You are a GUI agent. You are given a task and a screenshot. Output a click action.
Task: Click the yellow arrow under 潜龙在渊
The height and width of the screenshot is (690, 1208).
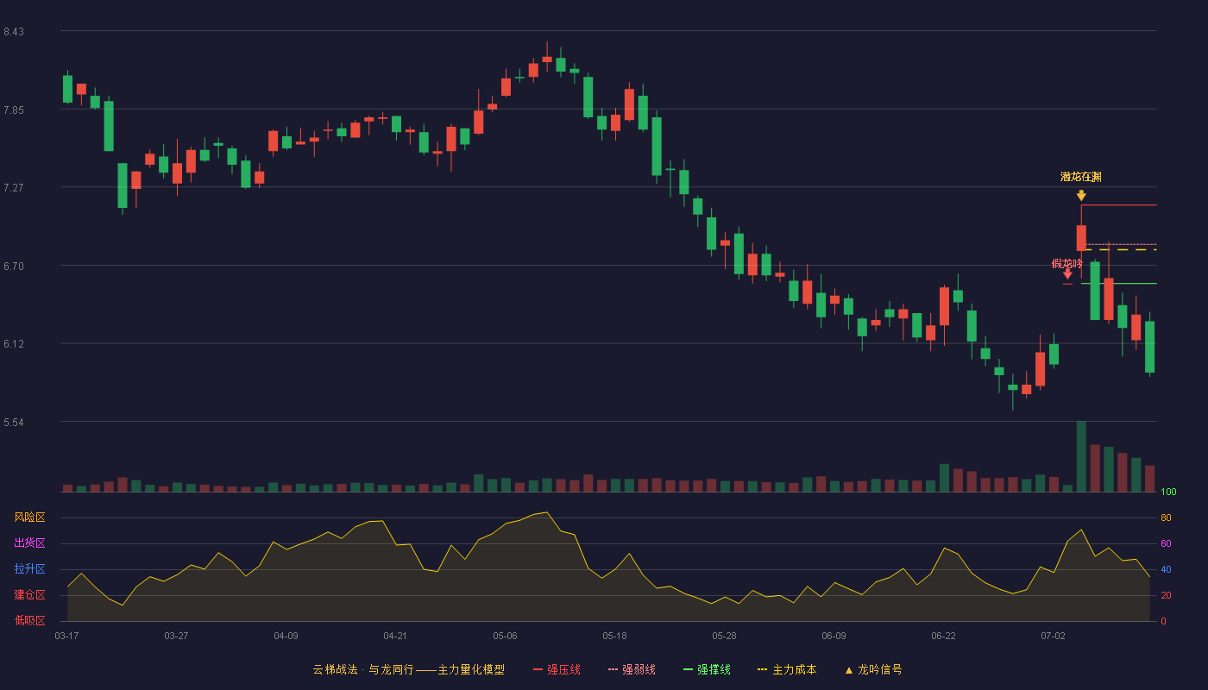[x=1081, y=196]
